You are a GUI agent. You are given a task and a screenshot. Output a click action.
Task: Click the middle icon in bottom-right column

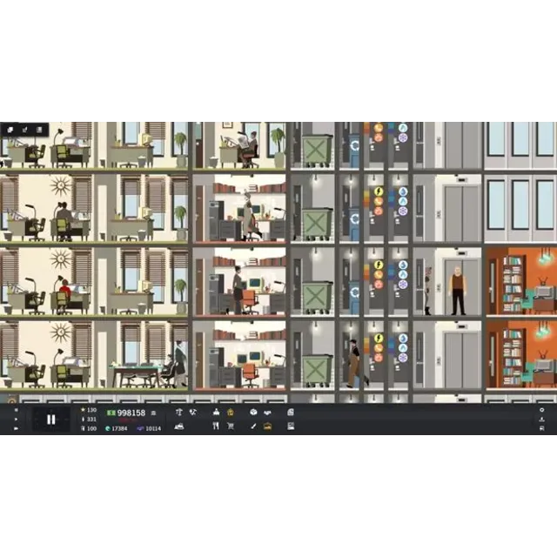(x=541, y=419)
